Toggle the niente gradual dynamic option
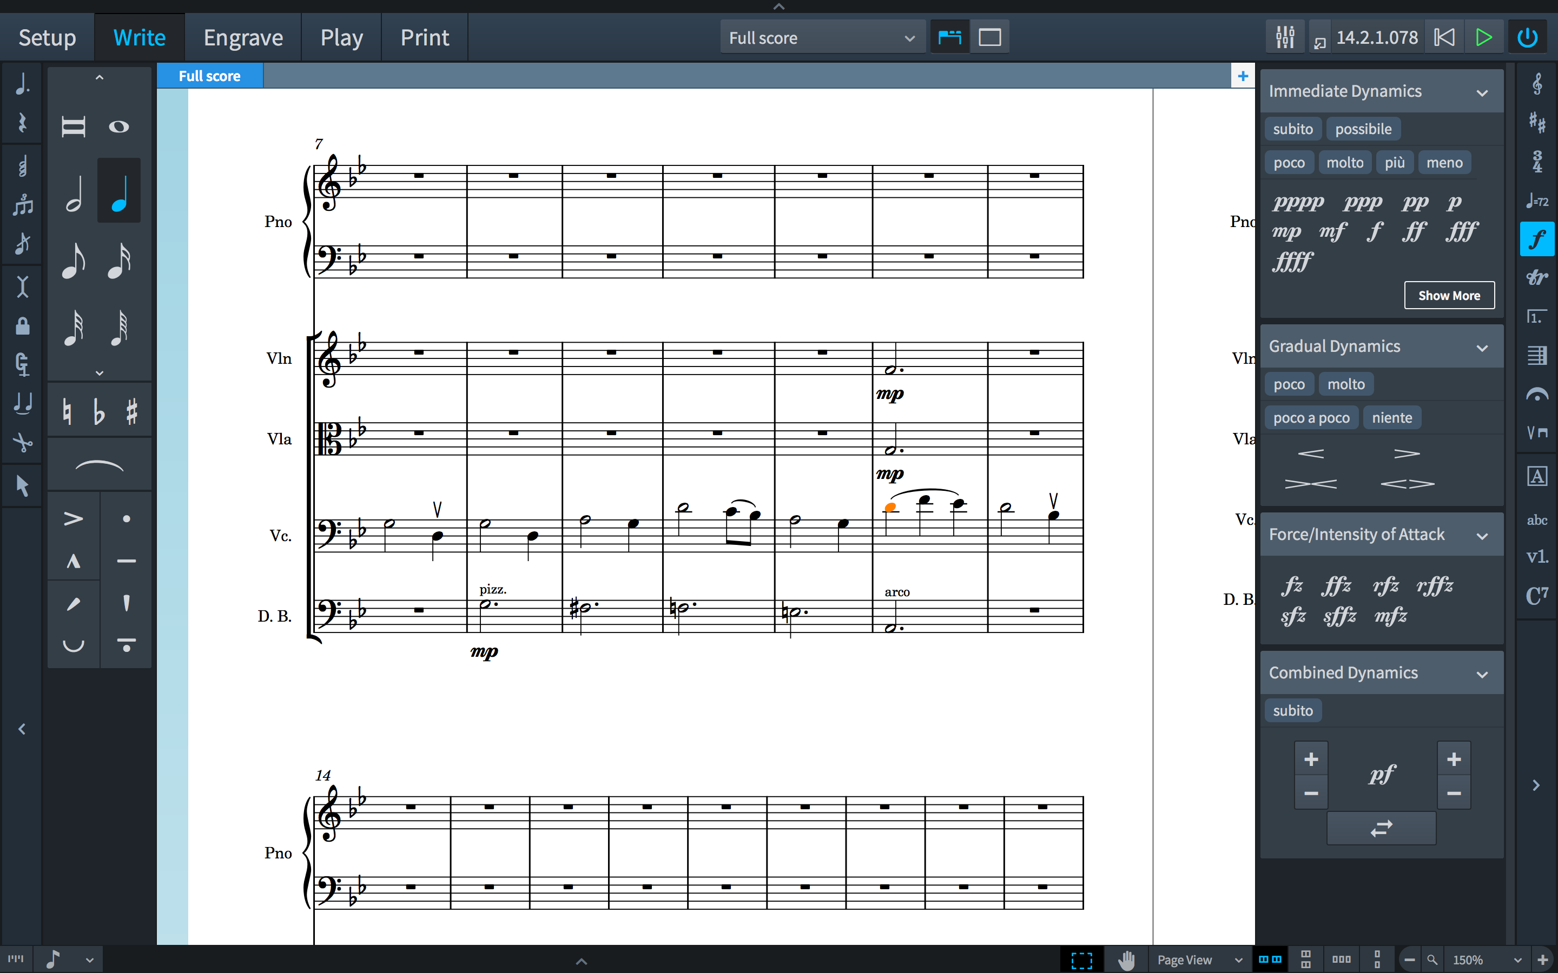Screen dimensions: 1558x973 click(x=1391, y=418)
